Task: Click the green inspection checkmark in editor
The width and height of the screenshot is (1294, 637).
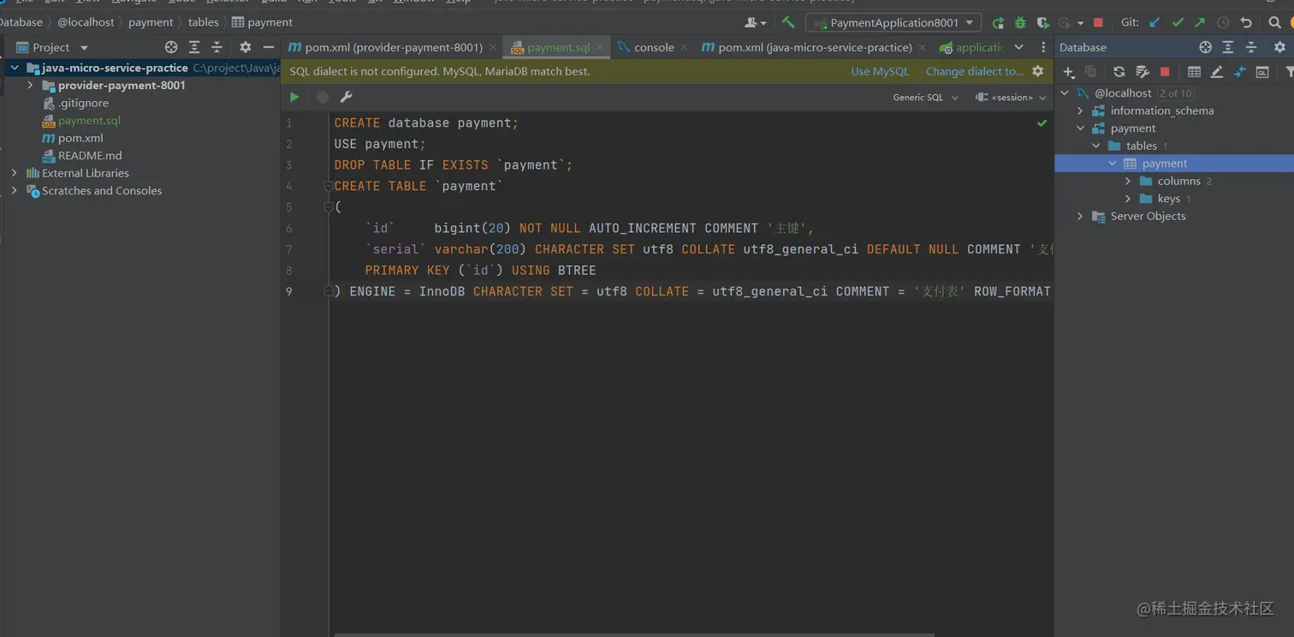Action: click(1042, 123)
